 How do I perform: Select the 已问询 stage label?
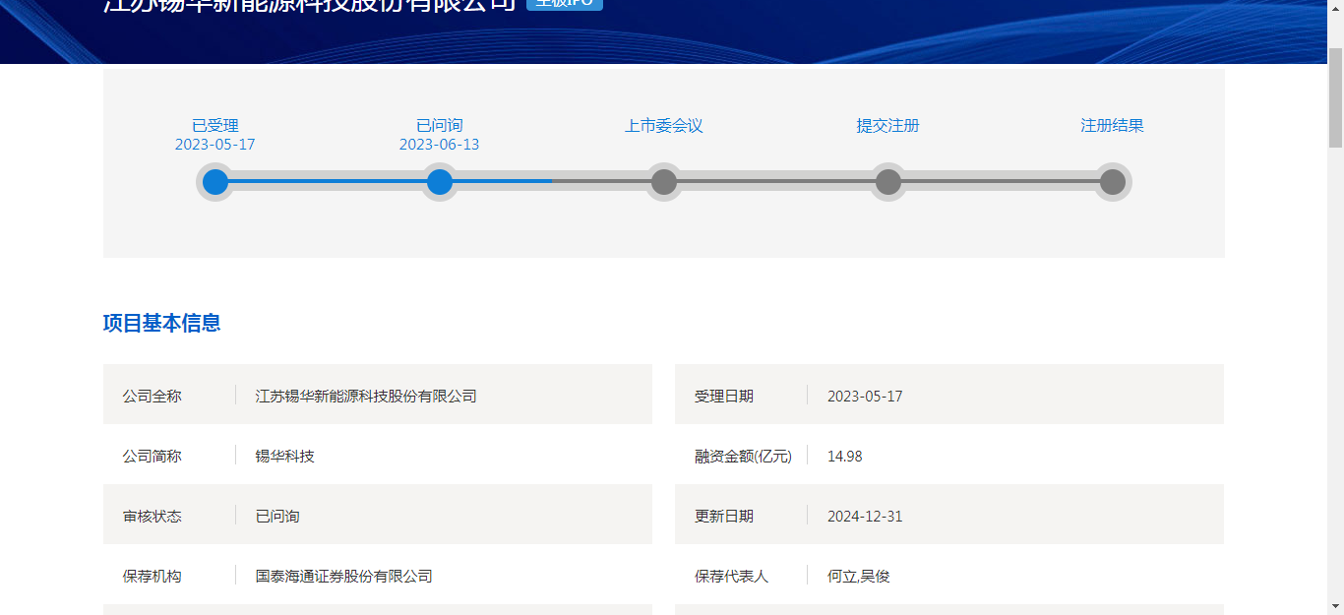coord(440,126)
